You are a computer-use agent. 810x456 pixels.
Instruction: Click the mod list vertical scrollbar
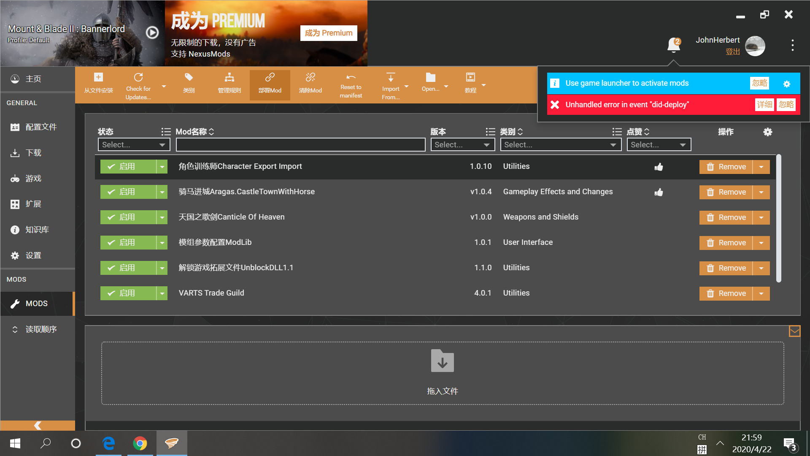point(779,218)
